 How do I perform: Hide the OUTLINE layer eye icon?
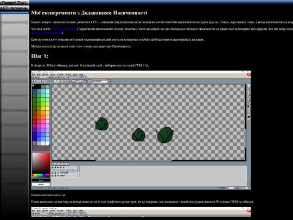(x=53, y=173)
